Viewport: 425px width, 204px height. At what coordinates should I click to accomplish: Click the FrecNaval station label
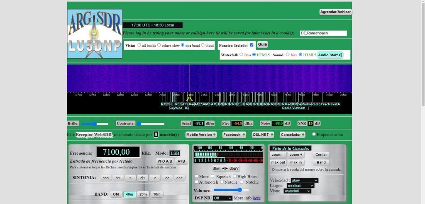pos(329,104)
